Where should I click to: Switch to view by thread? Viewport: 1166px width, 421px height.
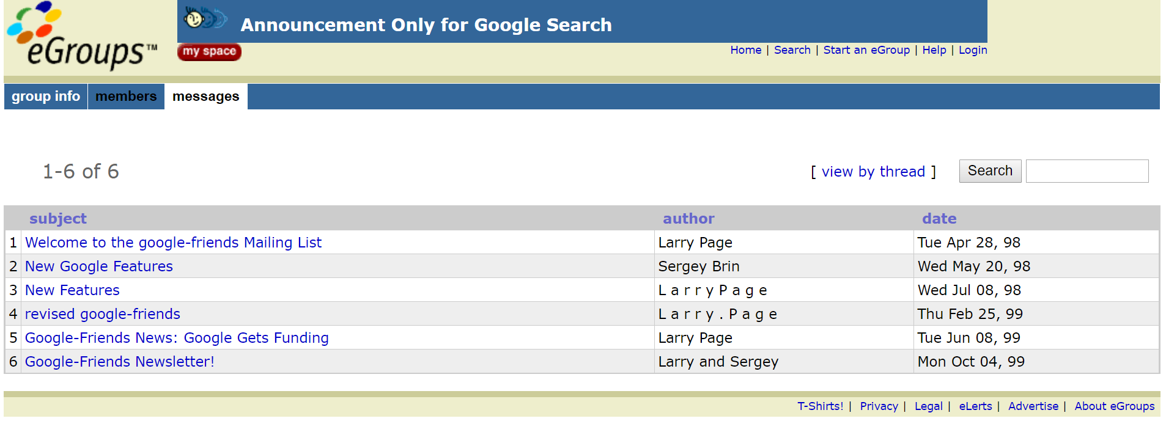[x=873, y=172]
